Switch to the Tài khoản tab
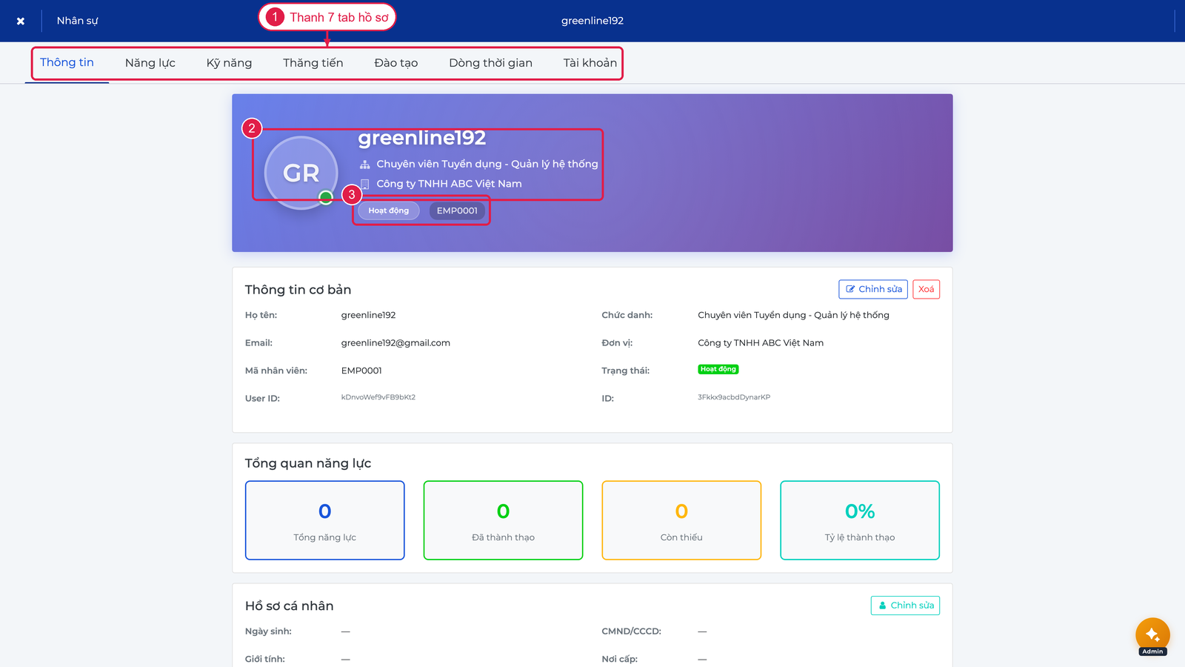The height and width of the screenshot is (667, 1185). (590, 63)
